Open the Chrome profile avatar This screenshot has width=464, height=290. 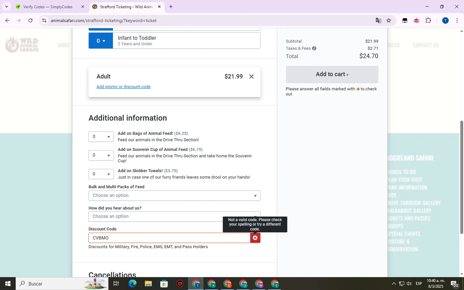point(445,20)
